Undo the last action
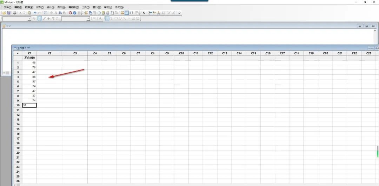This screenshot has width=379, height=186. 35,13
